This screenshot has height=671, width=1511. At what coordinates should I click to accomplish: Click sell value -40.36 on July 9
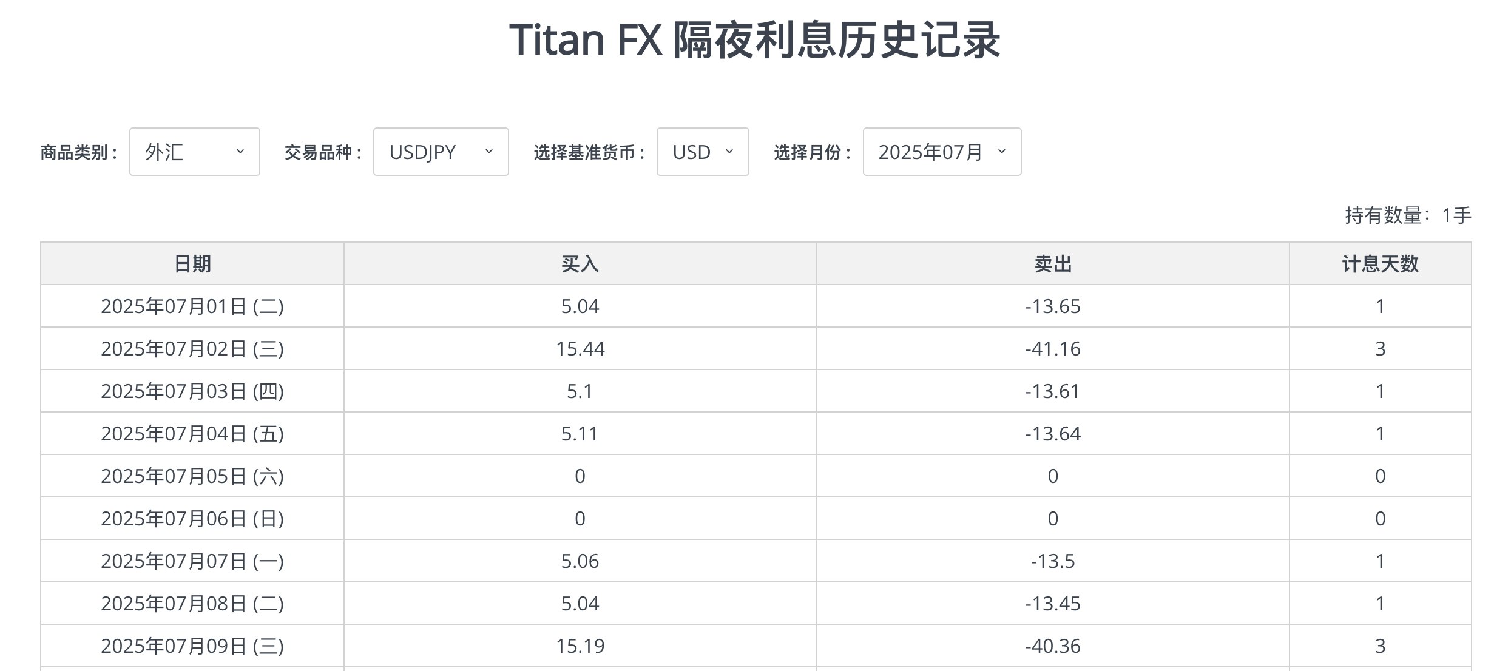tap(1053, 646)
